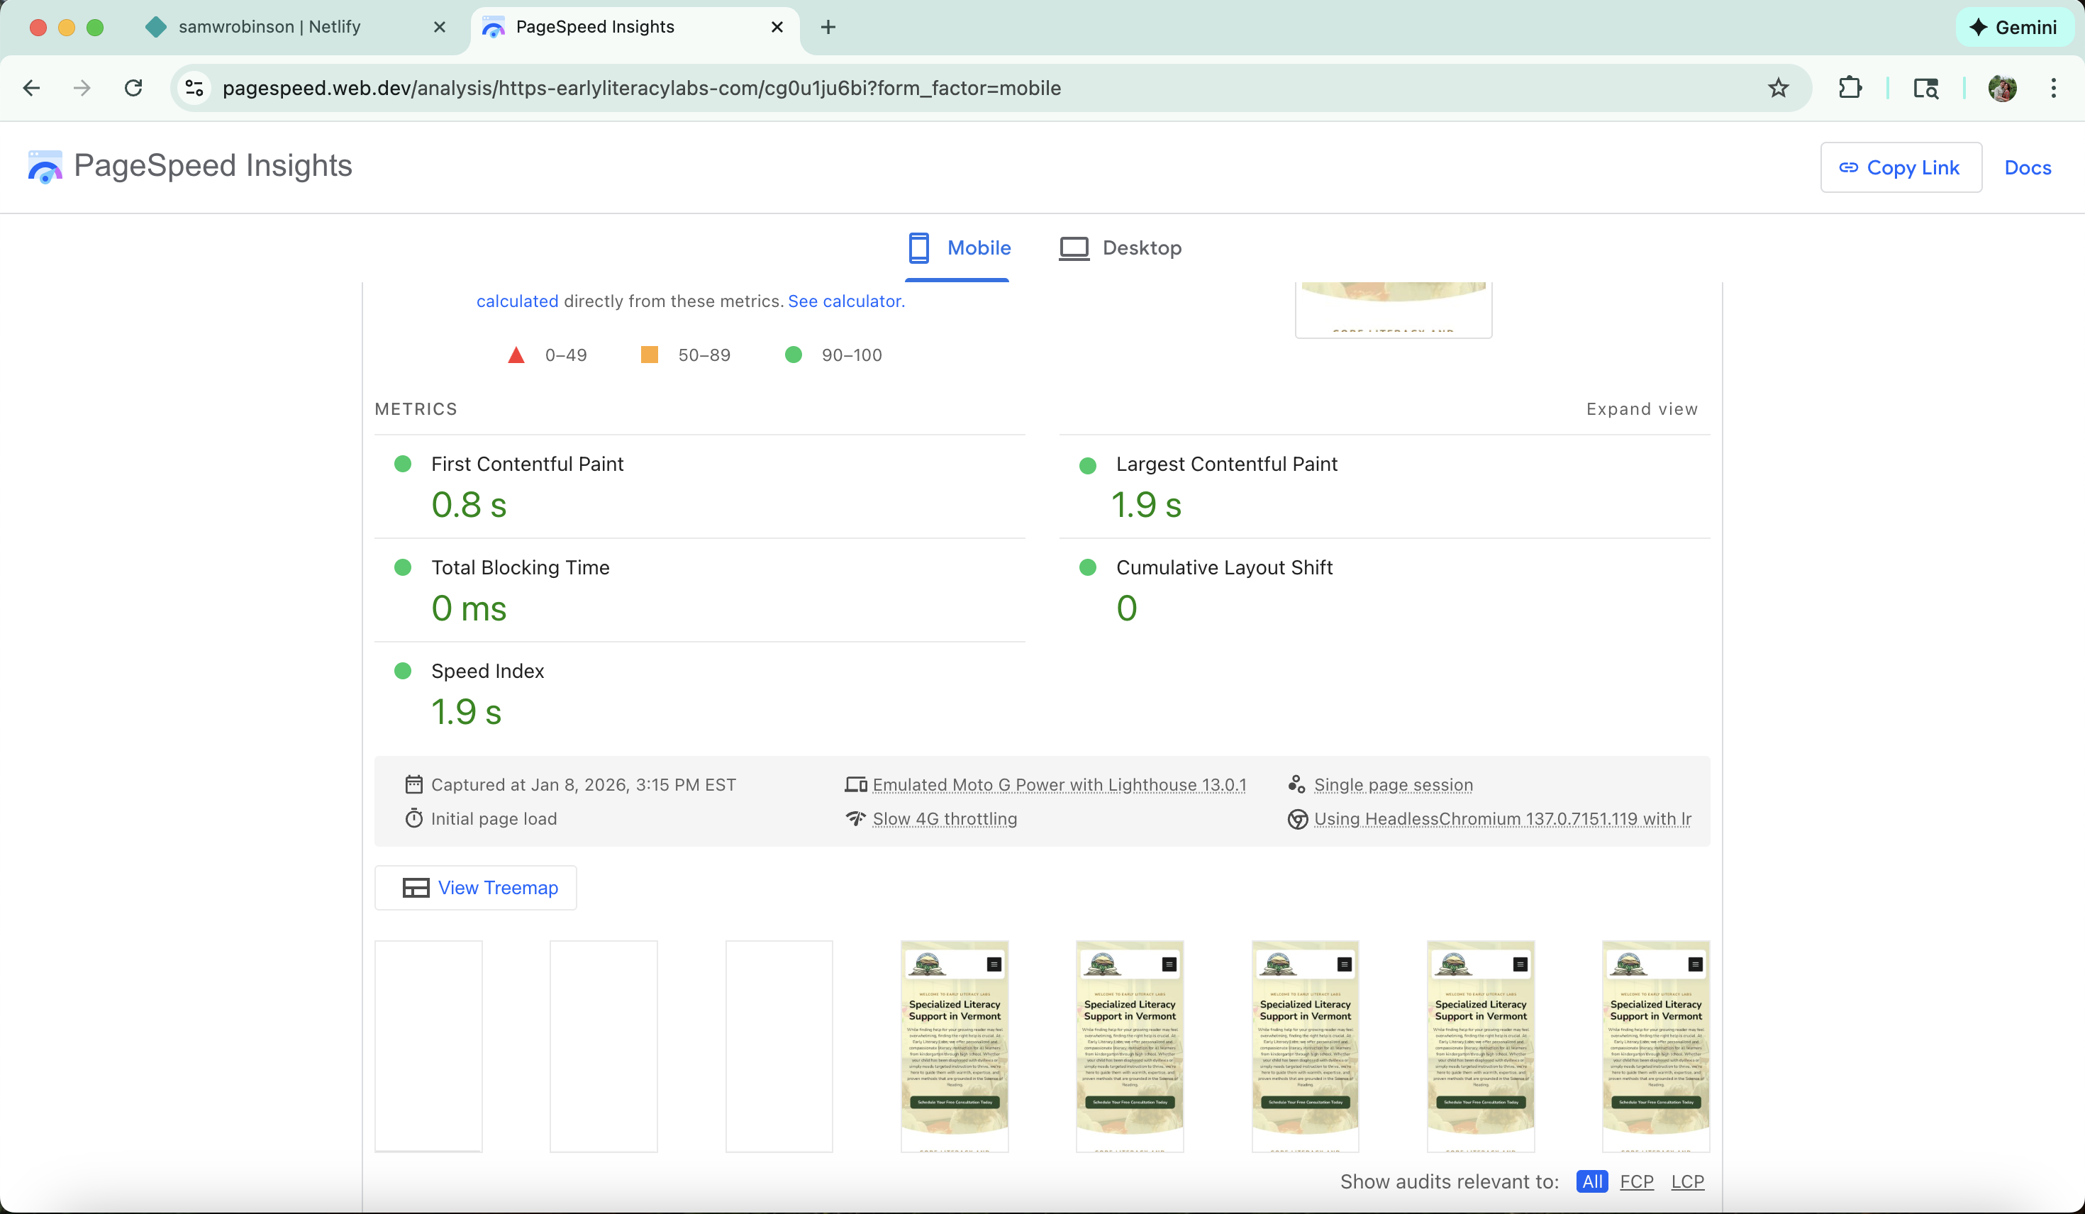
Task: Open the Chrome three-dot menu
Action: (x=2055, y=88)
